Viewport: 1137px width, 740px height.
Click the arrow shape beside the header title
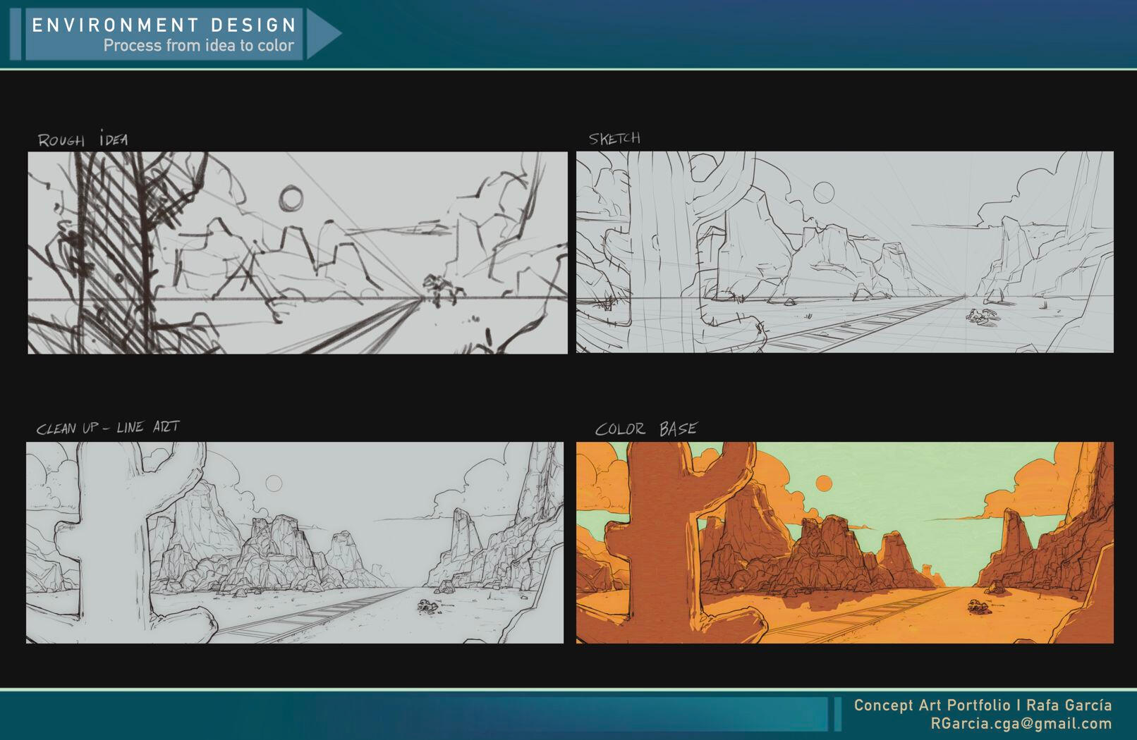tap(322, 33)
